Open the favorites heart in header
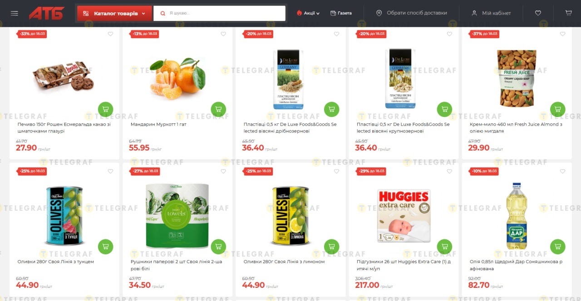This screenshot has height=301, width=581. tap(538, 13)
